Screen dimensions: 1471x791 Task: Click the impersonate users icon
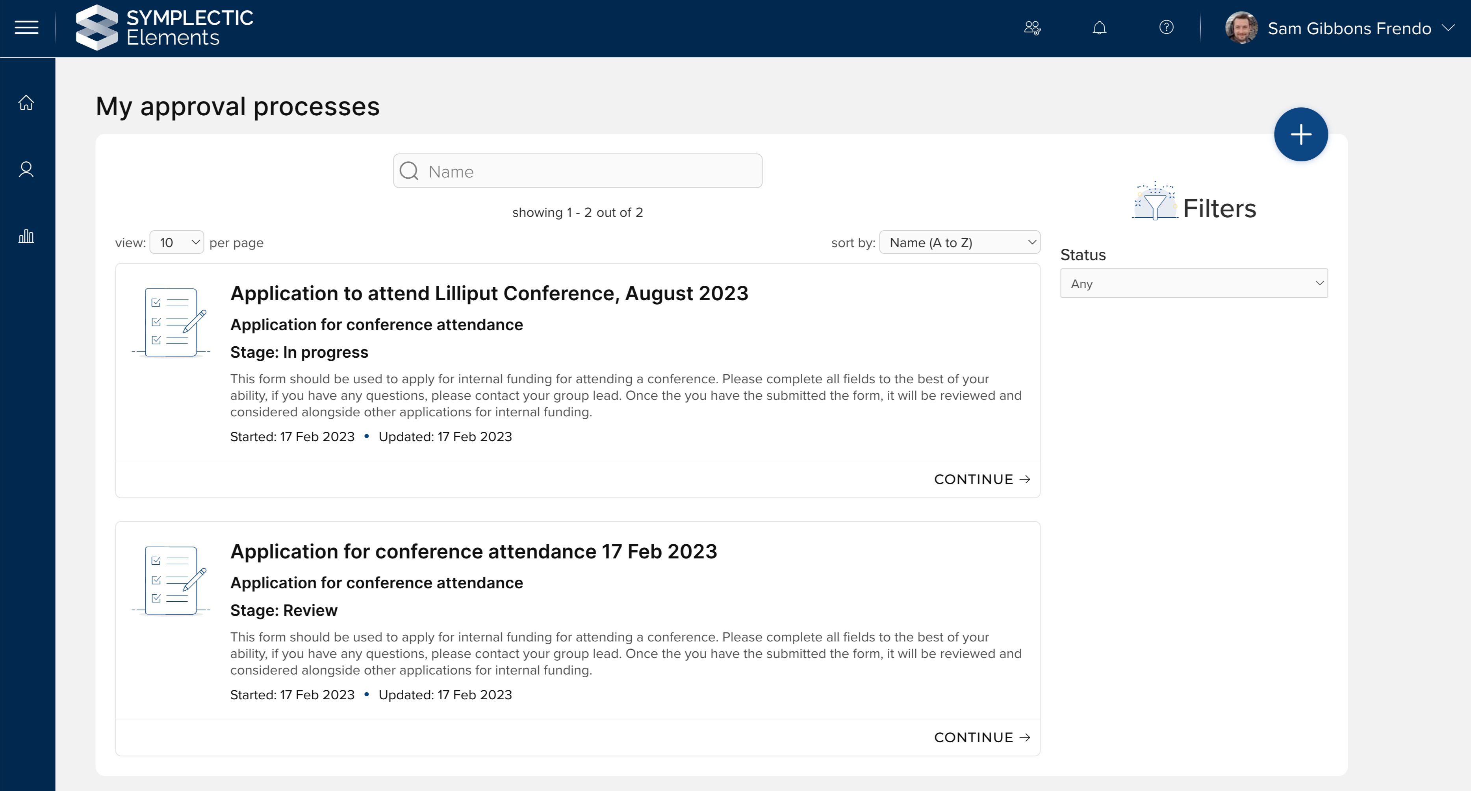1032,28
